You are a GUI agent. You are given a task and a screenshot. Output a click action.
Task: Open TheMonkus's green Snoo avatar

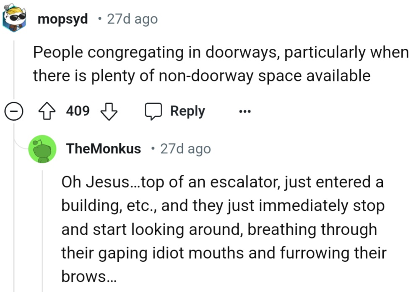(x=42, y=149)
